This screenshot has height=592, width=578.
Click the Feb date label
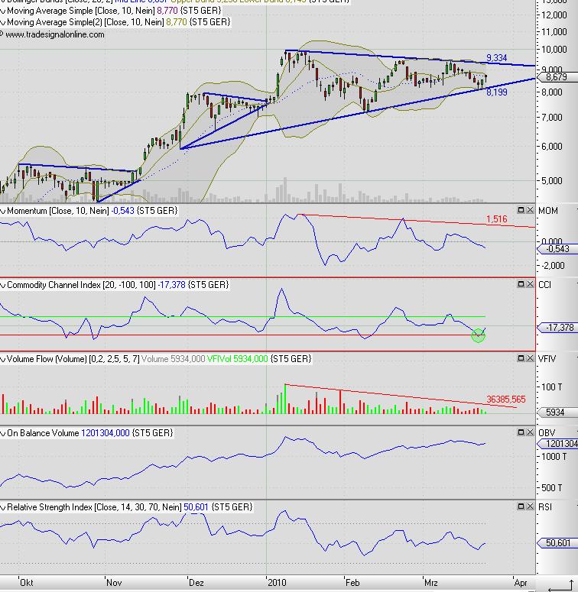click(352, 583)
